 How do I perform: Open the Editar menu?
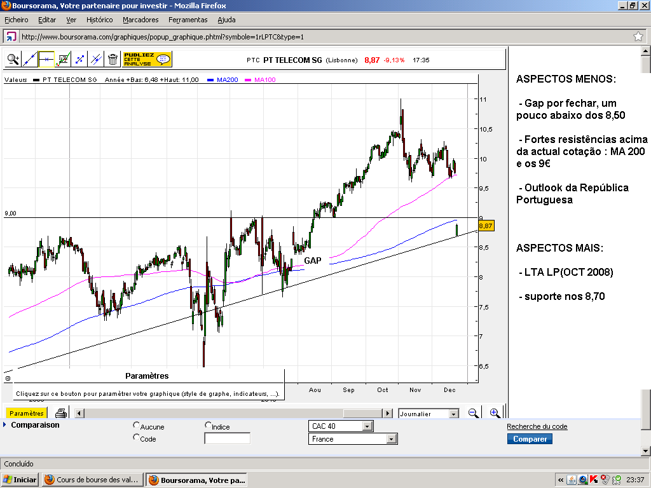click(47, 20)
